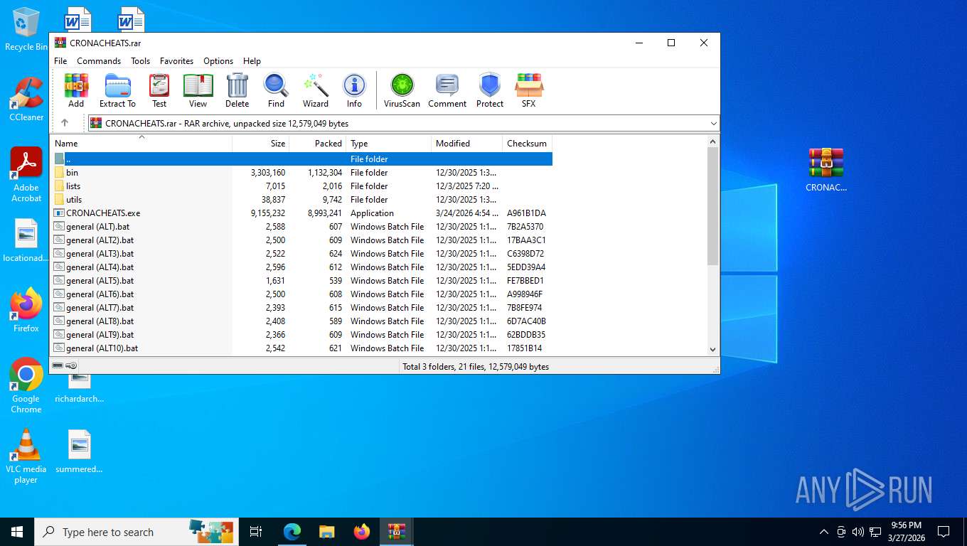This screenshot has width=967, height=546.
Task: Open the Commands menu
Action: [x=99, y=61]
